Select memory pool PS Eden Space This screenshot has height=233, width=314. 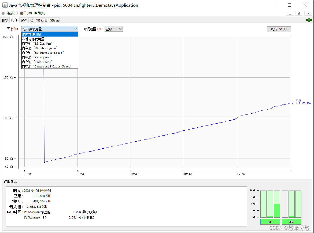pyautogui.click(x=50, y=48)
